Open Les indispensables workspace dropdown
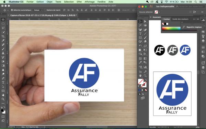The width and height of the screenshot is (206, 129). click(165, 7)
